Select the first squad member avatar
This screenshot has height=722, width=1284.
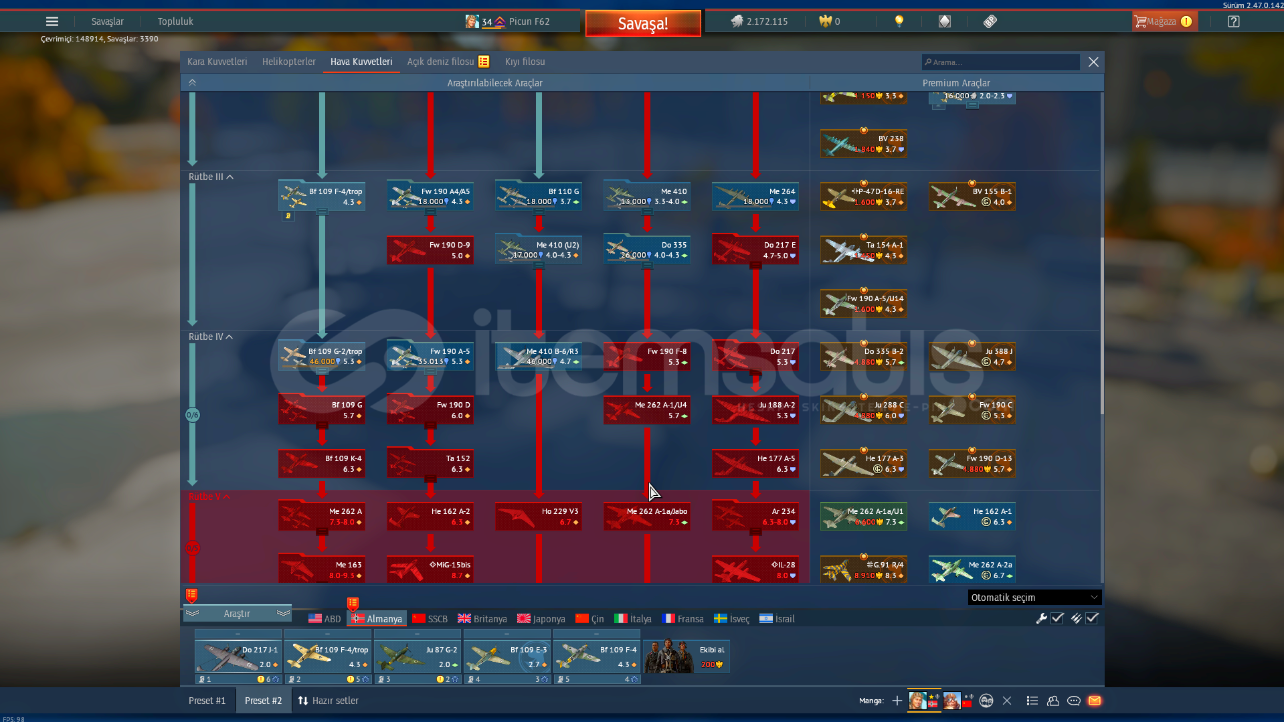918,701
